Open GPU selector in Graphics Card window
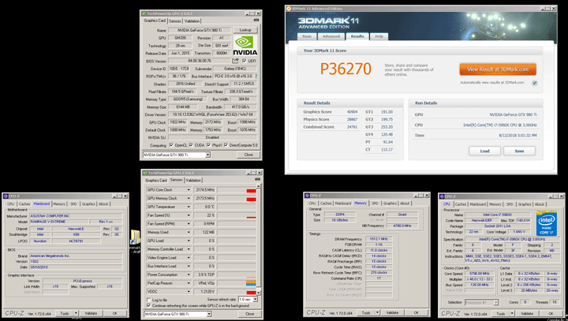 coord(208,155)
